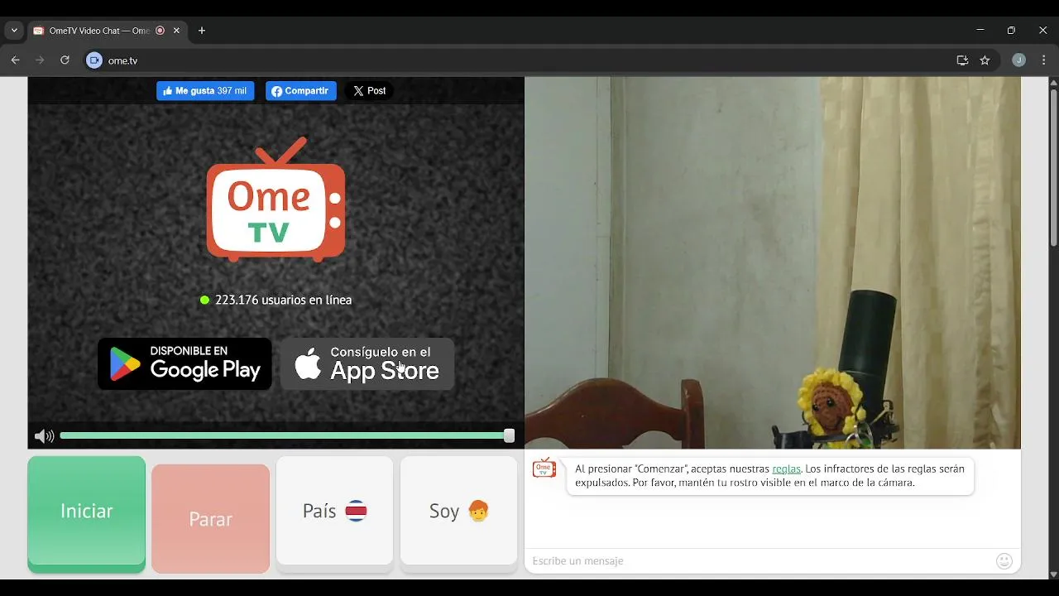Adjust the volume slider handle

[x=509, y=436]
